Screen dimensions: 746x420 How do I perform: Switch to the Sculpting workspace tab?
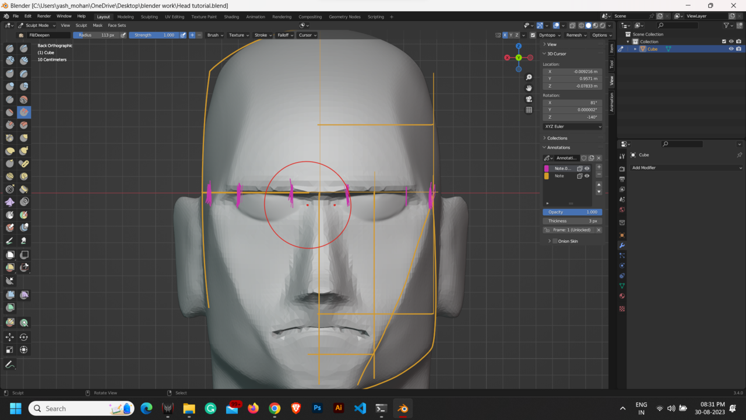tap(149, 16)
